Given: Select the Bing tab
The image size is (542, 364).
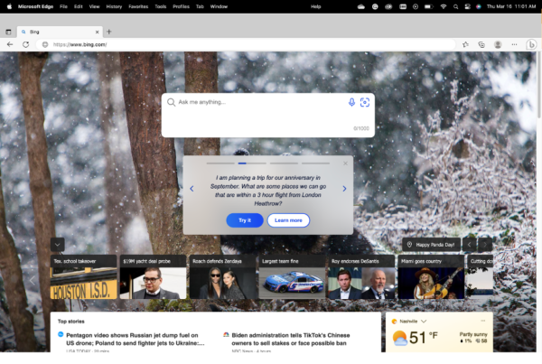Looking at the screenshot, I should click(x=60, y=32).
